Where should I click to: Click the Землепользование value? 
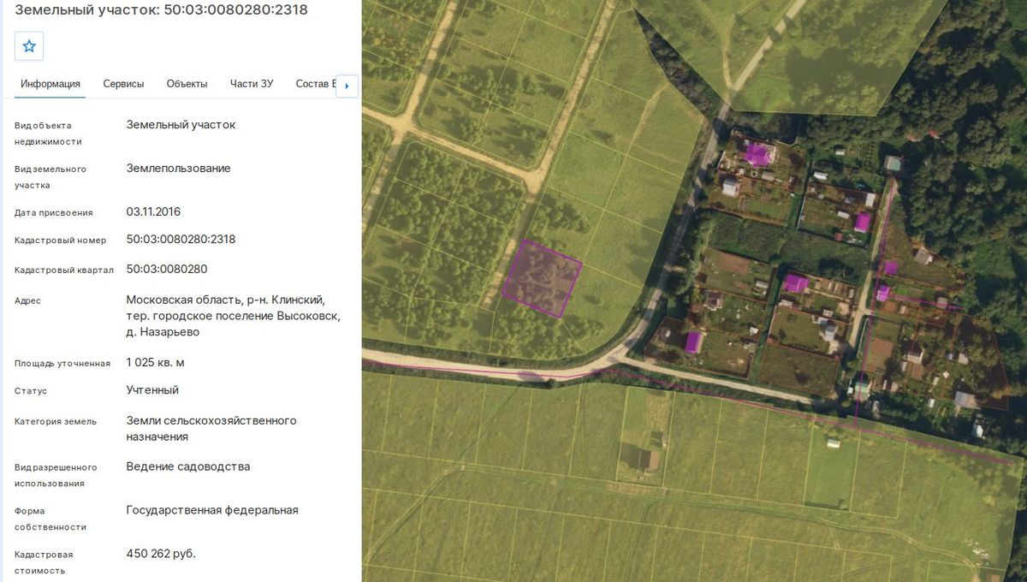point(178,169)
